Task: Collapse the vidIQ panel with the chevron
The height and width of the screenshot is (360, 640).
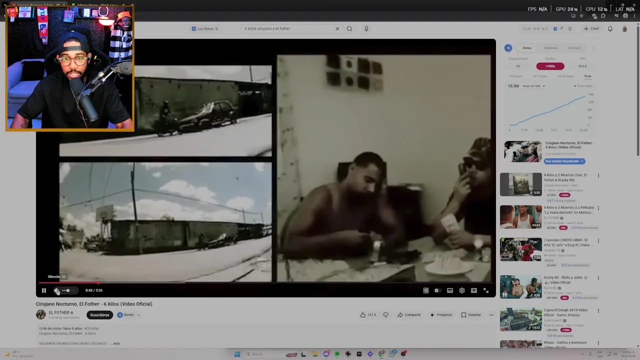Action: click(593, 48)
